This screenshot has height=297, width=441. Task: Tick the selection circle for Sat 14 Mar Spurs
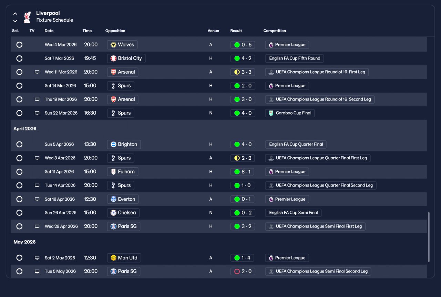pyautogui.click(x=19, y=86)
